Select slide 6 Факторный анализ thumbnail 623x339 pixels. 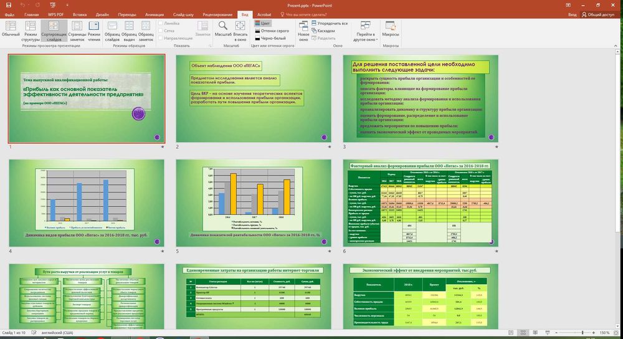click(x=421, y=203)
